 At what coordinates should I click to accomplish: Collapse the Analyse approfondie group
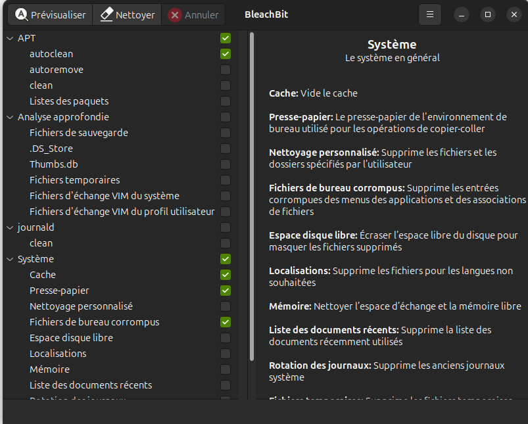10,117
